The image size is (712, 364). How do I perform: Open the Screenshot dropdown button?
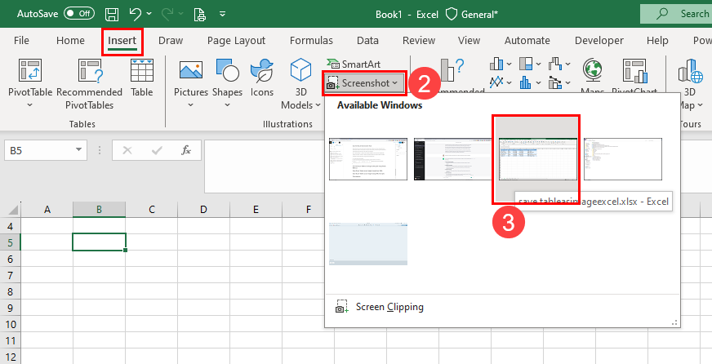364,83
